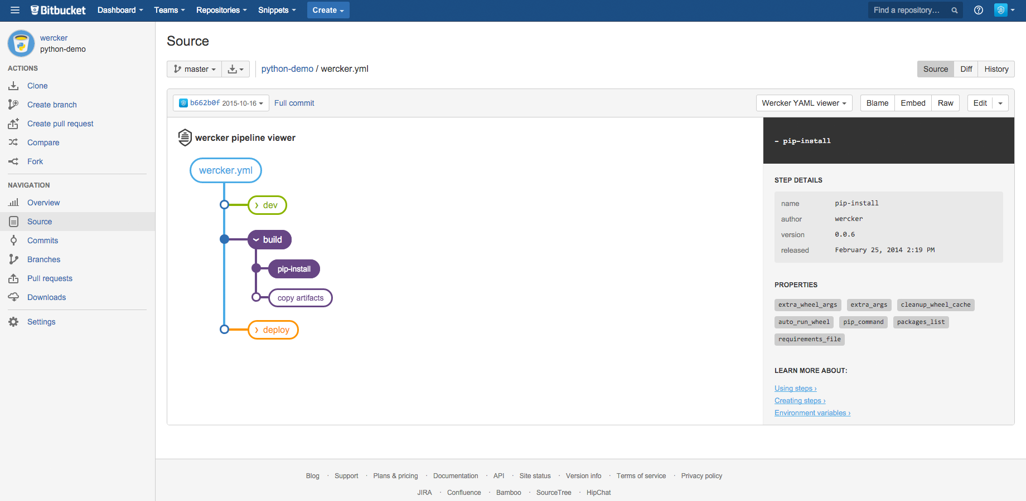
Task: Open the user avatar menu
Action: tap(1004, 10)
